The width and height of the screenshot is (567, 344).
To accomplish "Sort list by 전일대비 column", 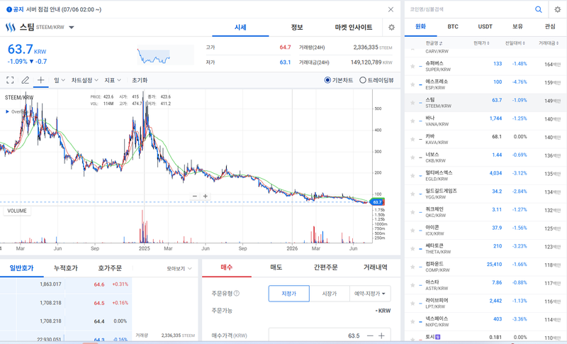I will tap(515, 43).
